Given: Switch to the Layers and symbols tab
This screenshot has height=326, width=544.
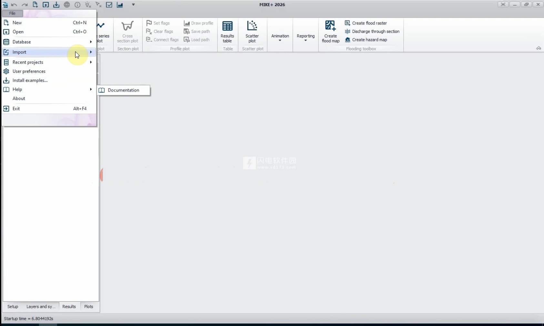Looking at the screenshot, I should (x=41, y=307).
